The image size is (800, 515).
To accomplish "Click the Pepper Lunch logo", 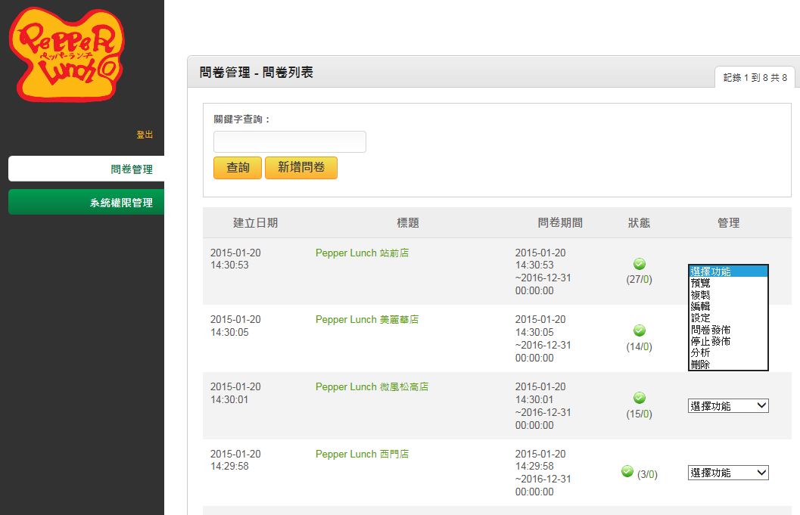I will (x=67, y=54).
